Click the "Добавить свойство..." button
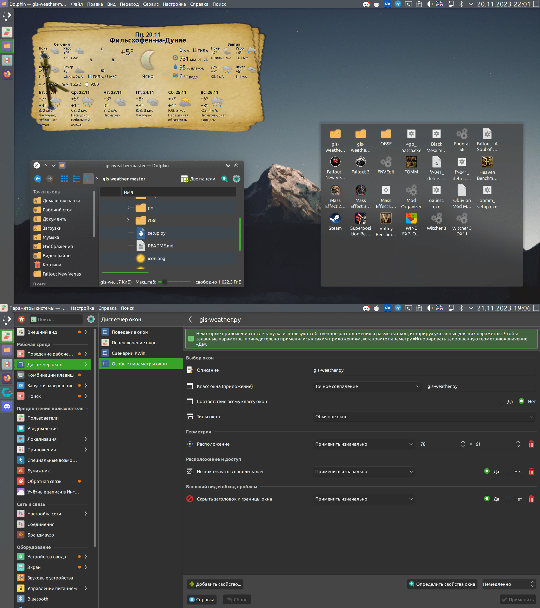 (x=215, y=584)
